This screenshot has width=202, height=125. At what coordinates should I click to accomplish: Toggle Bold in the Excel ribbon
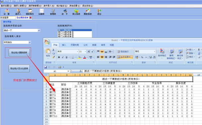(59, 57)
